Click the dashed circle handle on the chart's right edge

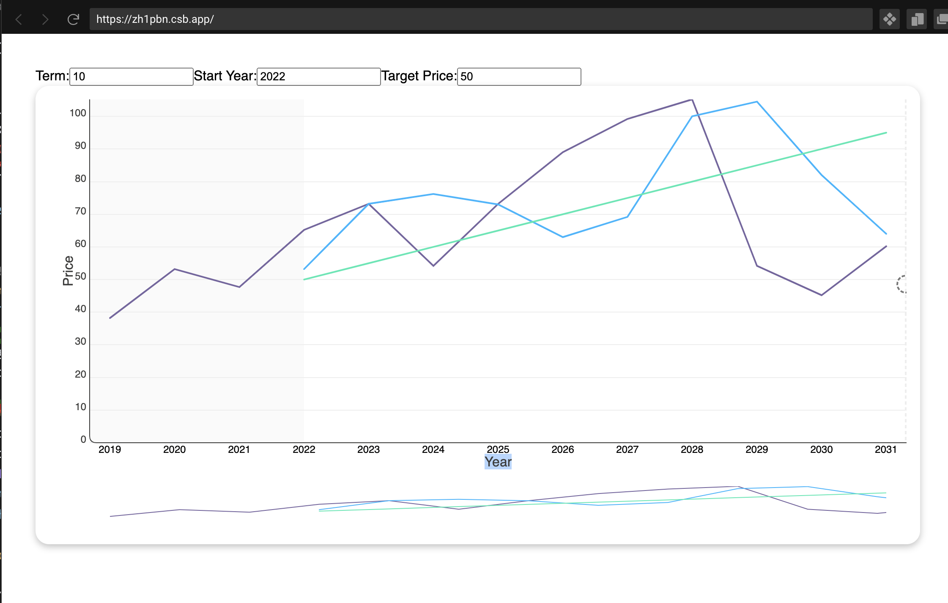901,284
